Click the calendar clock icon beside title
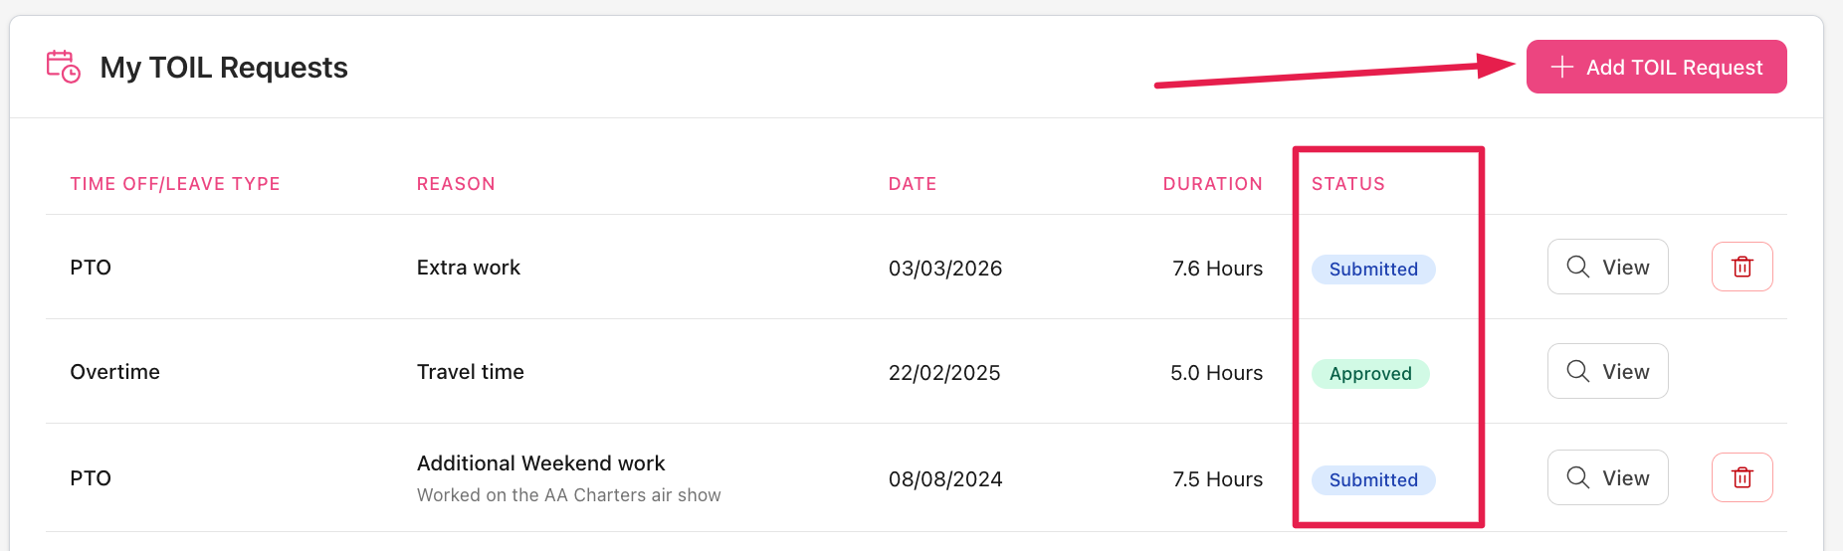1843x551 pixels. pyautogui.click(x=64, y=67)
